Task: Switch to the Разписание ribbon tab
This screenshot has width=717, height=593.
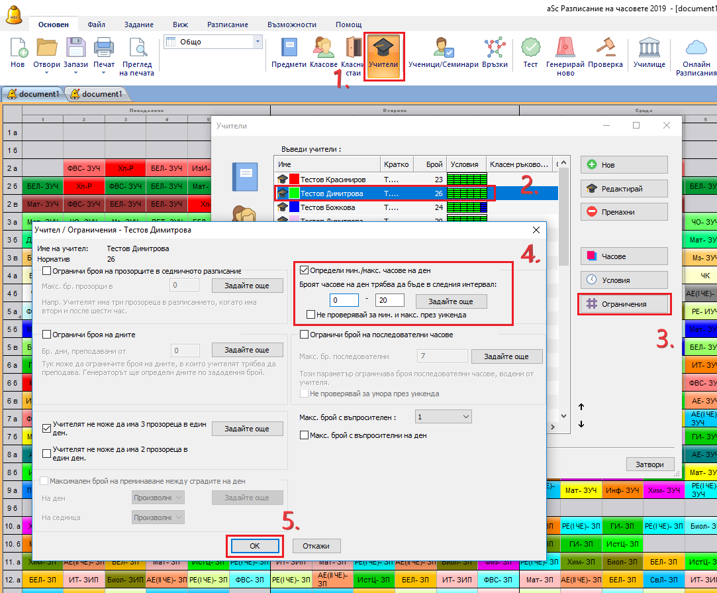Action: click(228, 25)
